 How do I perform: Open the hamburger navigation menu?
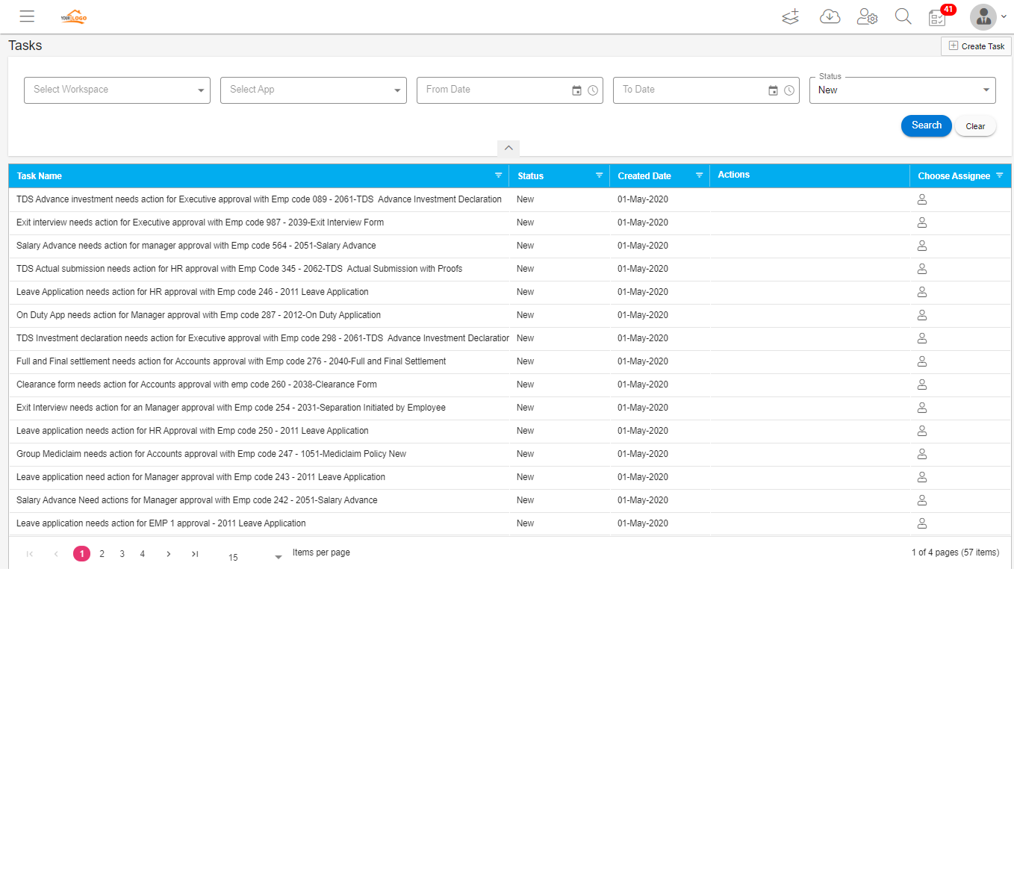click(27, 16)
